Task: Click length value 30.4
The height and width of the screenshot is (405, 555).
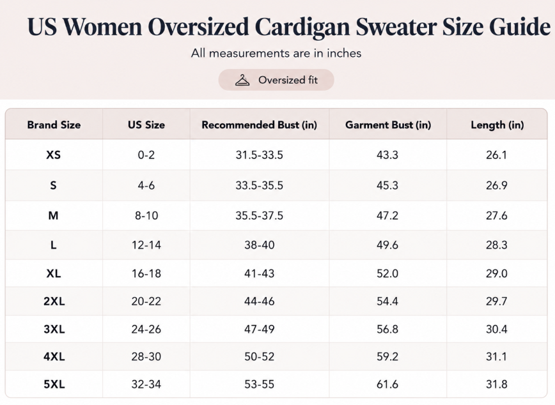Action: [x=496, y=330]
